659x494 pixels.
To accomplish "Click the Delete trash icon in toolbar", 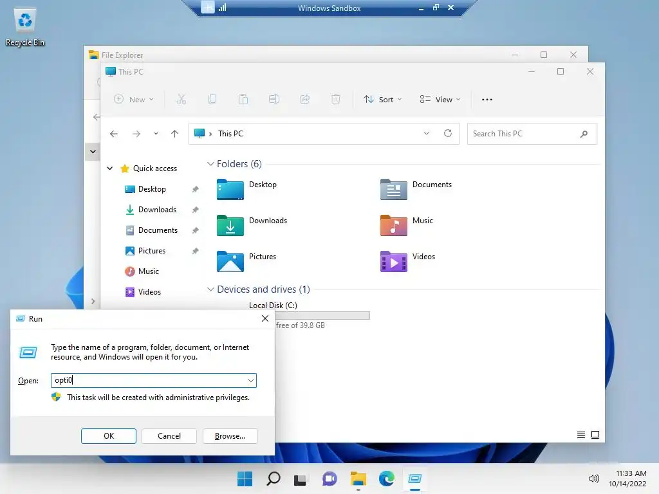I will click(336, 100).
